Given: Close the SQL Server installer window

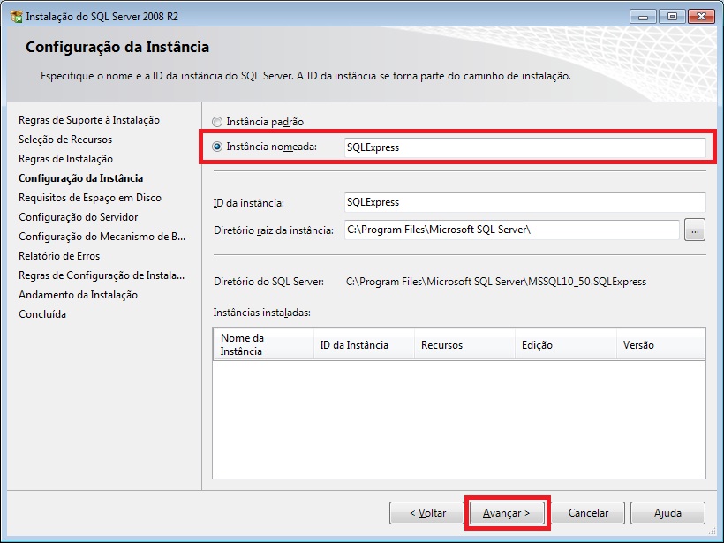Looking at the screenshot, I should (x=701, y=17).
